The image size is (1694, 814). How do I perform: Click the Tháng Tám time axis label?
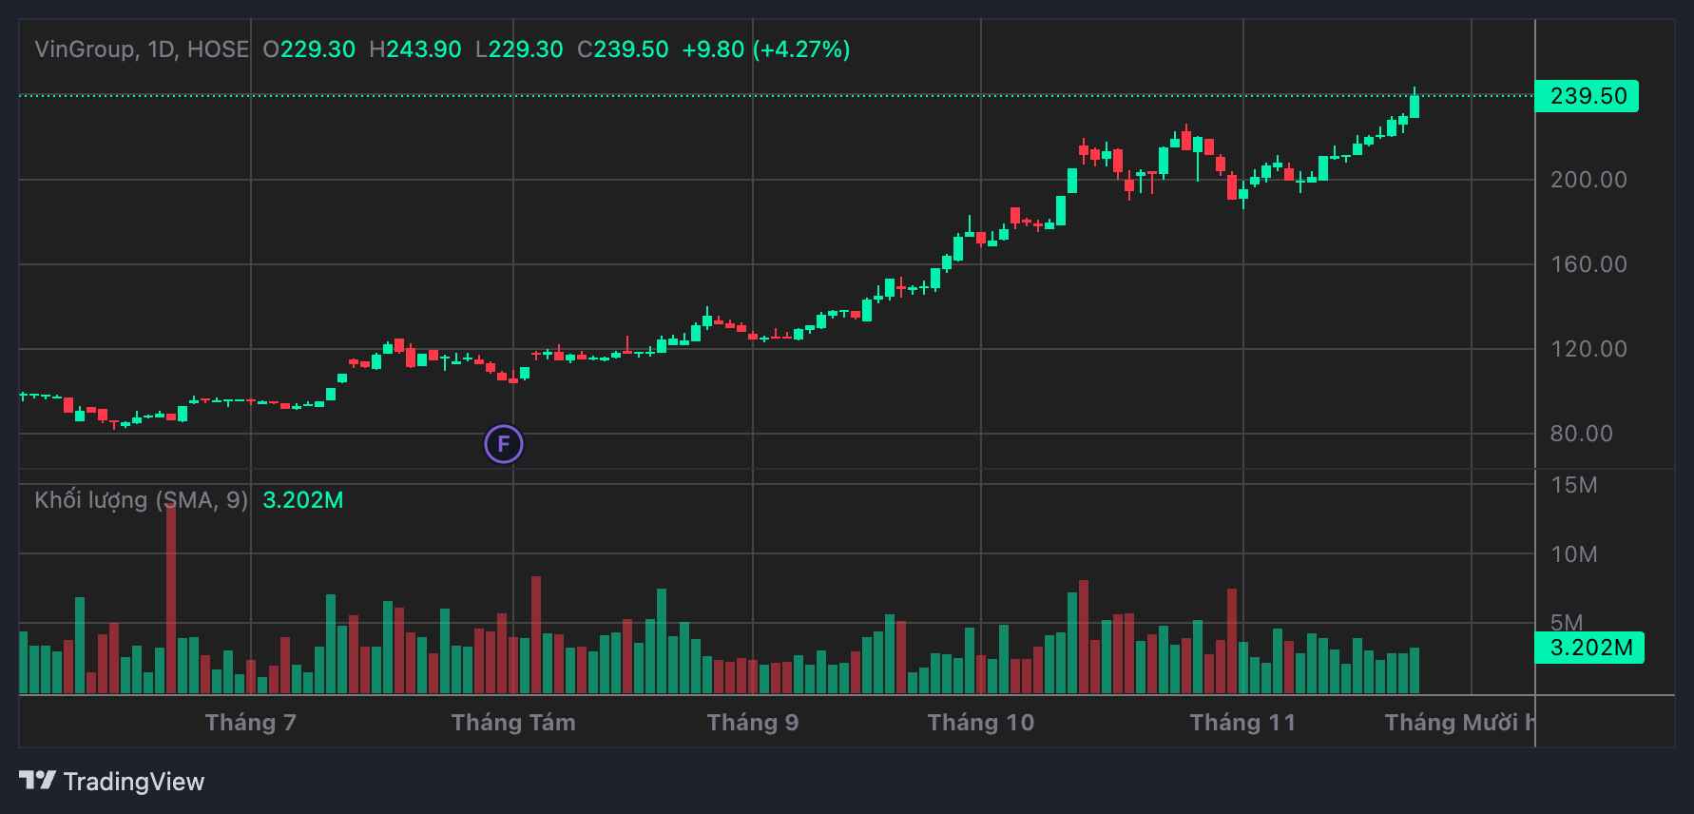pyautogui.click(x=513, y=723)
